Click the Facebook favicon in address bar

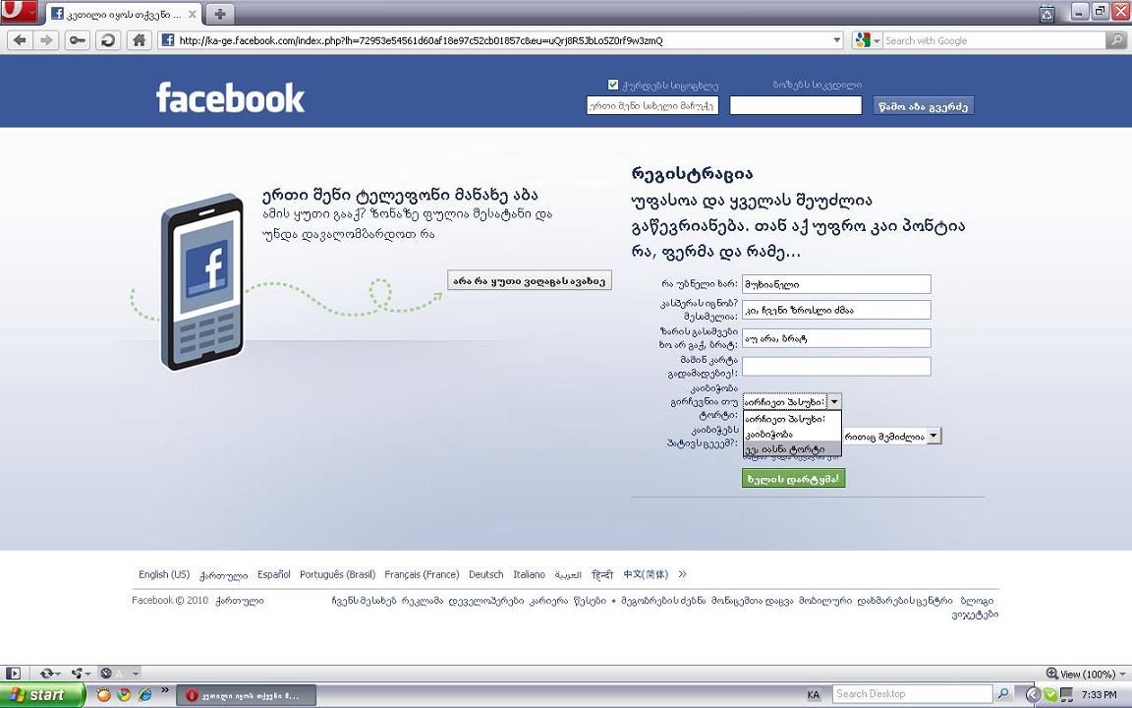point(167,40)
